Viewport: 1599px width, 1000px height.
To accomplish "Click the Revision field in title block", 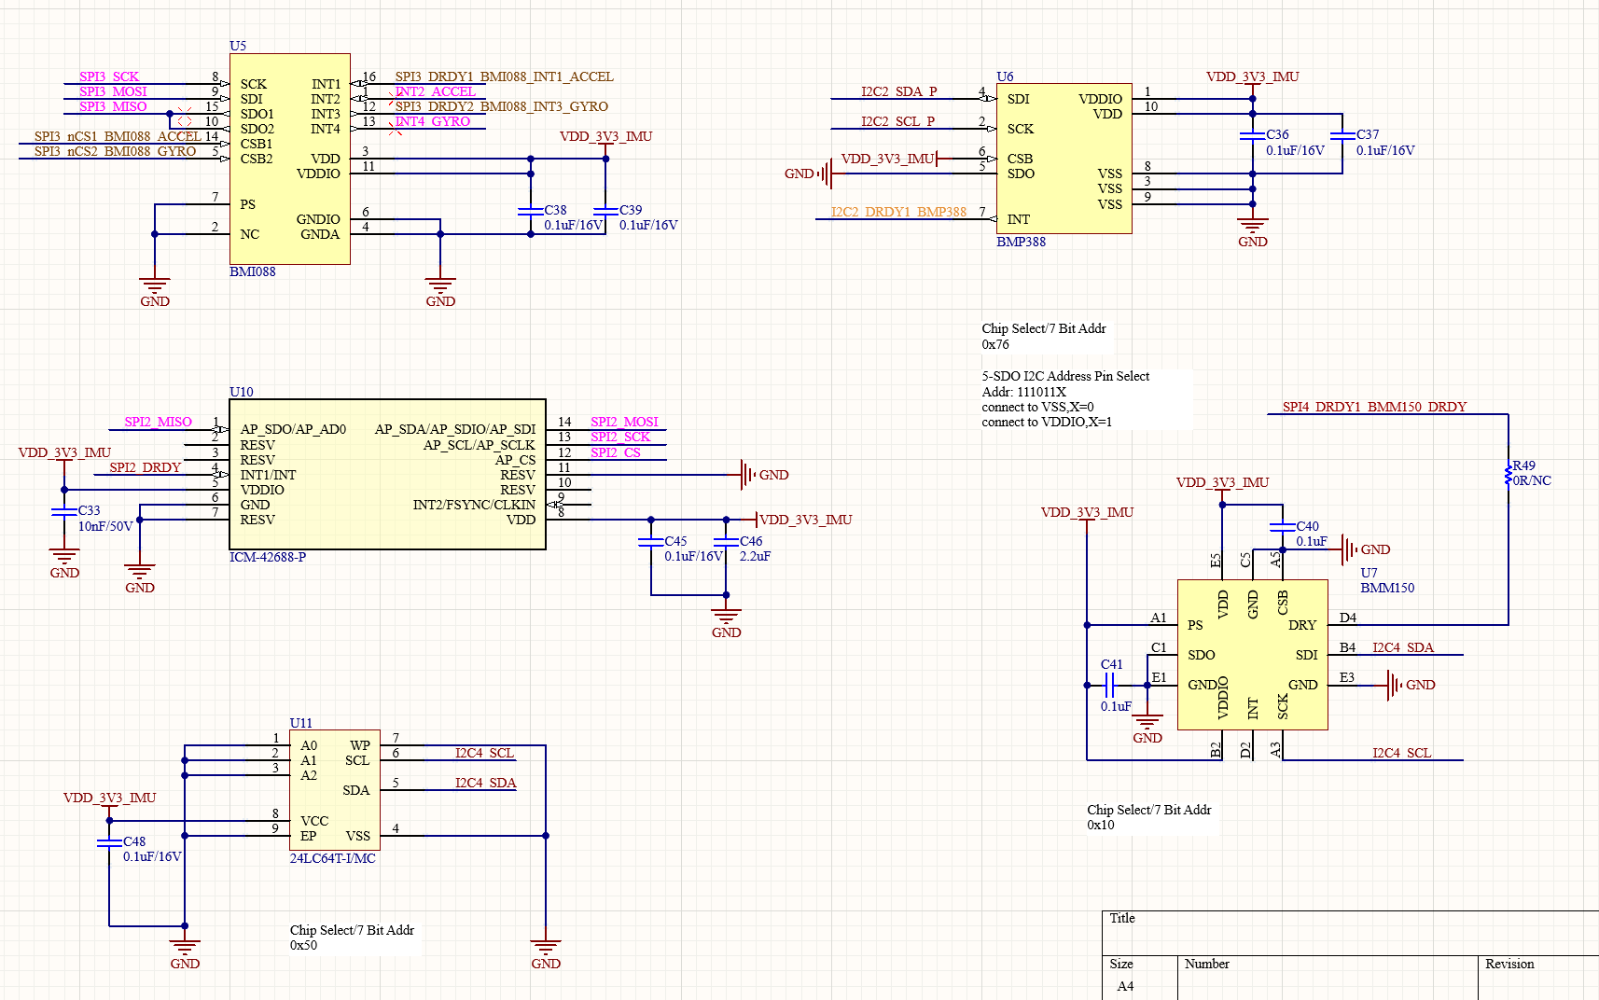I will tap(1539, 978).
